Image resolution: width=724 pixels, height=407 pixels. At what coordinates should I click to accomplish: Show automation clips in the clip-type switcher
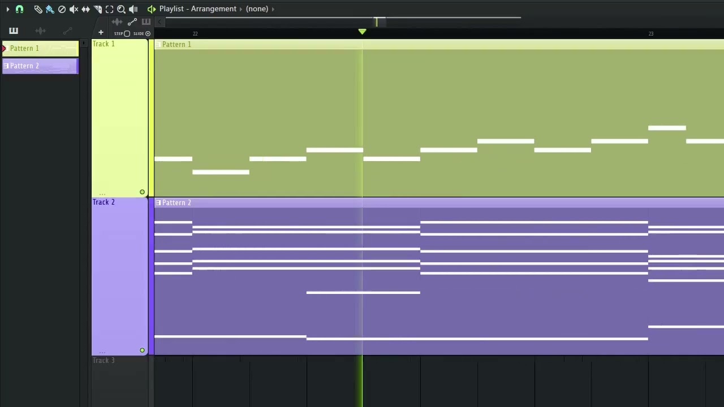pos(132,22)
